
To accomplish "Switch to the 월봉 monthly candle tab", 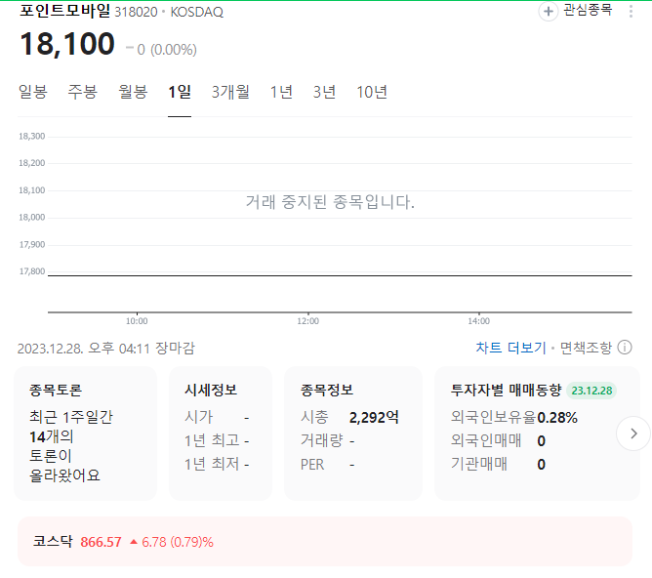I will pos(133,92).
